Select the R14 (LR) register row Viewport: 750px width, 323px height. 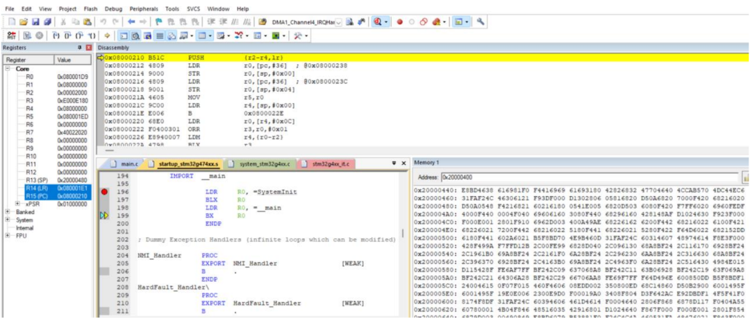point(57,188)
